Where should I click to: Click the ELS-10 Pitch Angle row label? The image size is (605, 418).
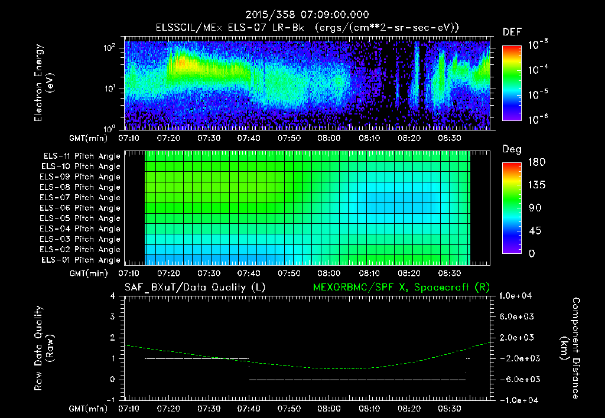point(81,166)
